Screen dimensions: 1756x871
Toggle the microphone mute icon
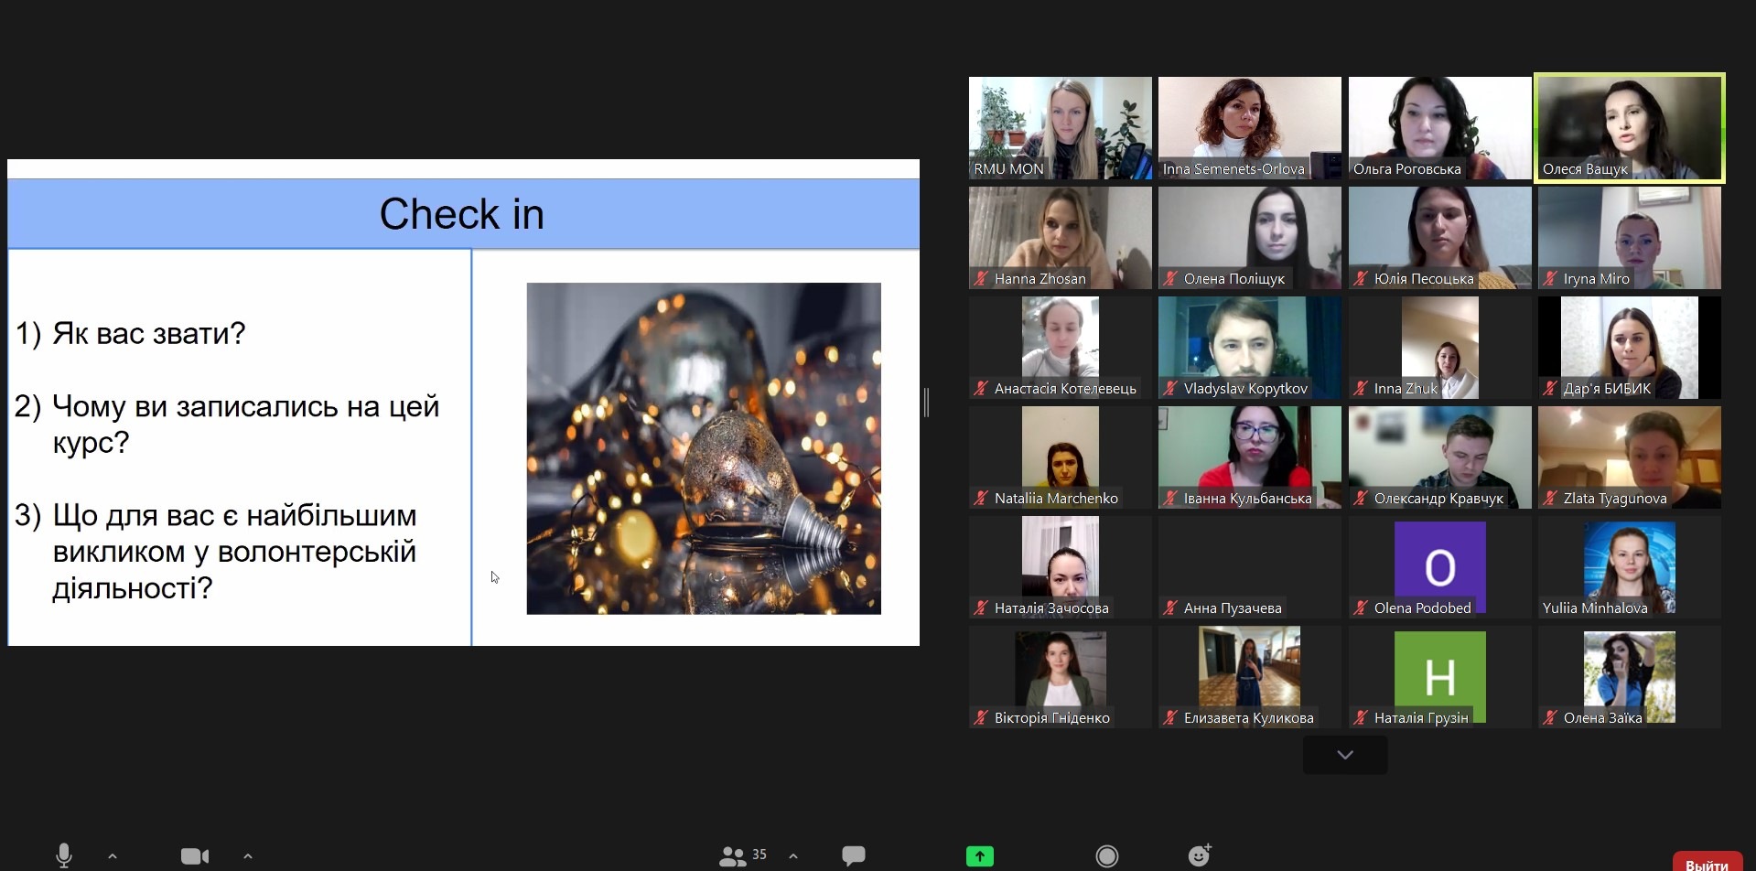point(64,855)
